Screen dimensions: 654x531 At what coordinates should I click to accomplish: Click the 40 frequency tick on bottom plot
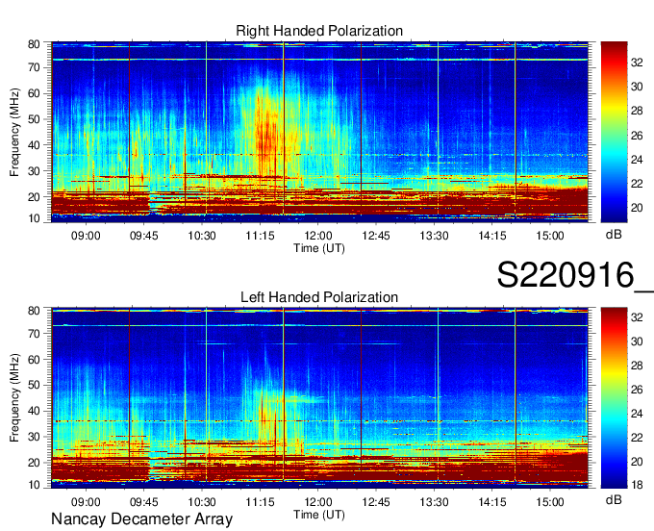[x=34, y=411]
